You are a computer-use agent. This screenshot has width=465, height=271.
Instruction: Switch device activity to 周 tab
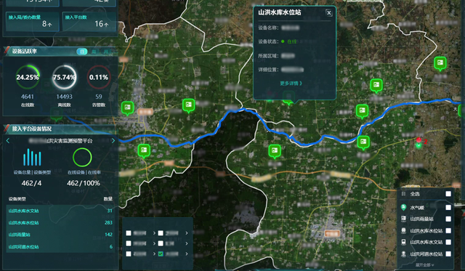(x=94, y=52)
